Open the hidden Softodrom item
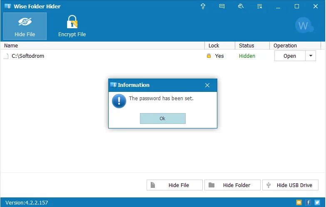 290,56
